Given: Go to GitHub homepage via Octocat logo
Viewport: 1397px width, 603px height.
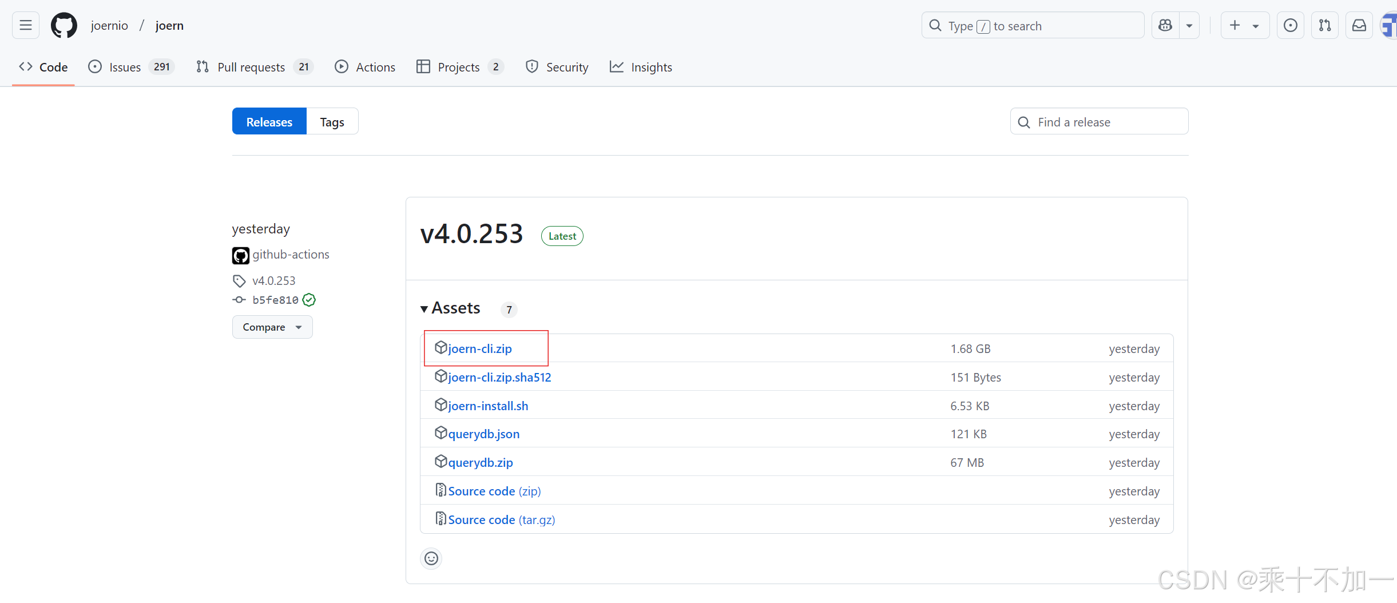Looking at the screenshot, I should pyautogui.click(x=64, y=25).
